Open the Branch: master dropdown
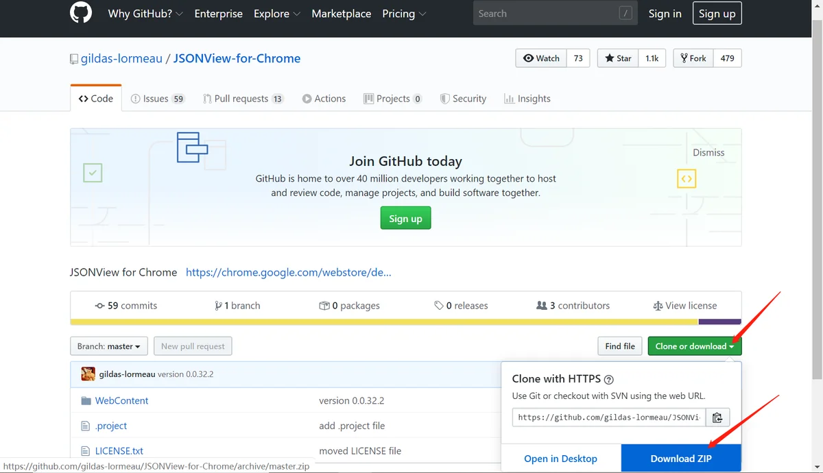This screenshot has height=473, width=823. click(x=110, y=346)
